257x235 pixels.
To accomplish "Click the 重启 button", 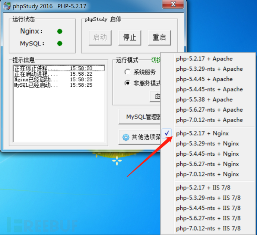I will [159, 38].
